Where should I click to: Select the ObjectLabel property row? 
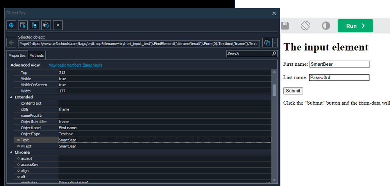(142, 128)
